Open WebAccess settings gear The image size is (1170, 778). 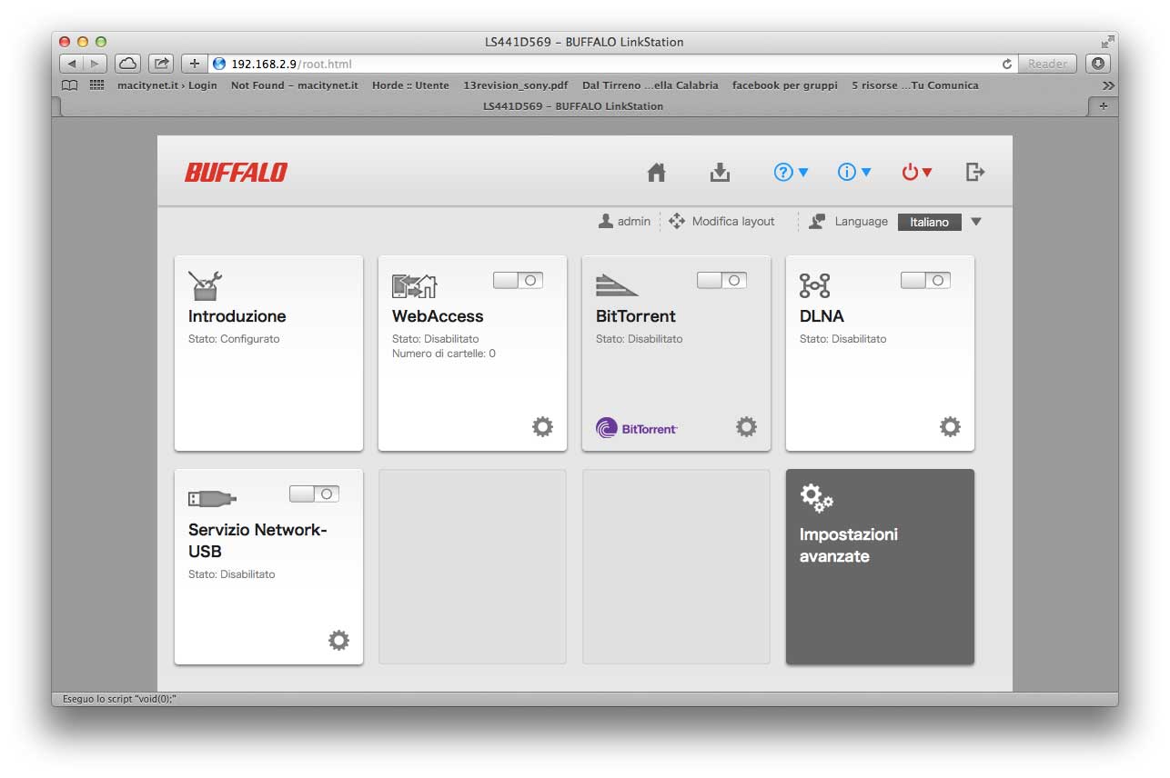(542, 426)
